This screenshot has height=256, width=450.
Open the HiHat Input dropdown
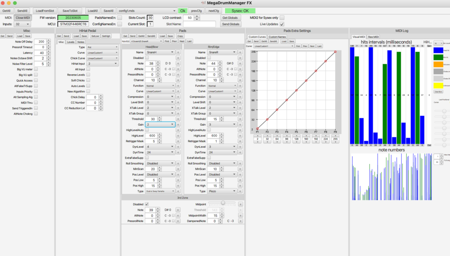click(102, 64)
